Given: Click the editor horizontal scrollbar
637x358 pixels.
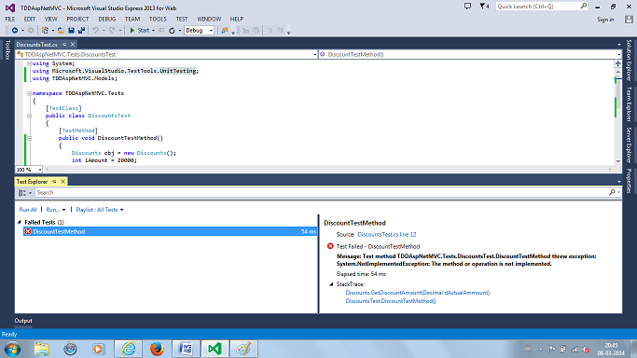Looking at the screenshot, I should (328, 170).
